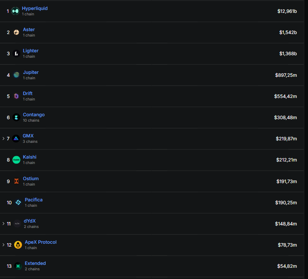Click the GMX protocol logo
This screenshot has width=308, height=279.
click(16, 139)
